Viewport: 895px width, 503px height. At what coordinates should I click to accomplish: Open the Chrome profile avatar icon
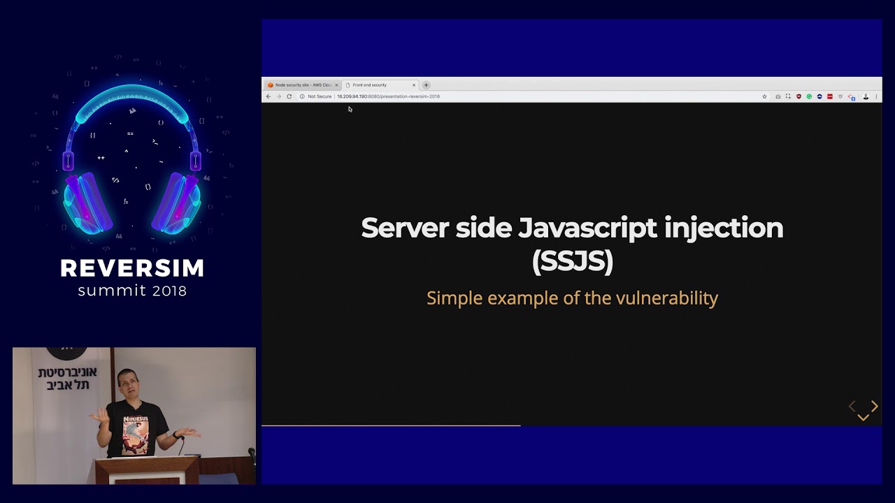pyautogui.click(x=866, y=96)
